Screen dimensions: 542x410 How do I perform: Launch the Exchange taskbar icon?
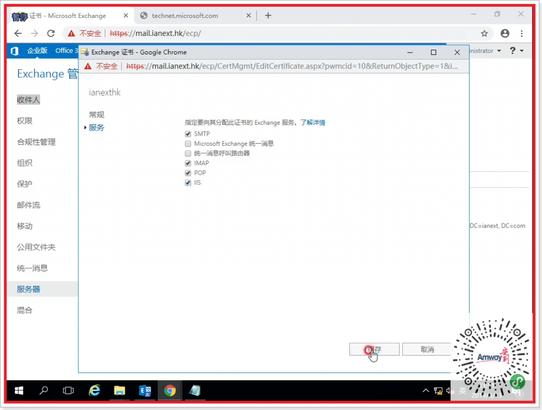(144, 390)
